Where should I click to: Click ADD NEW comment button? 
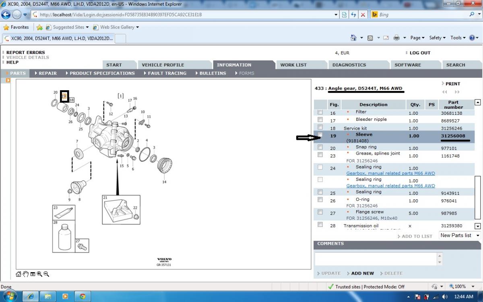[x=362, y=273]
